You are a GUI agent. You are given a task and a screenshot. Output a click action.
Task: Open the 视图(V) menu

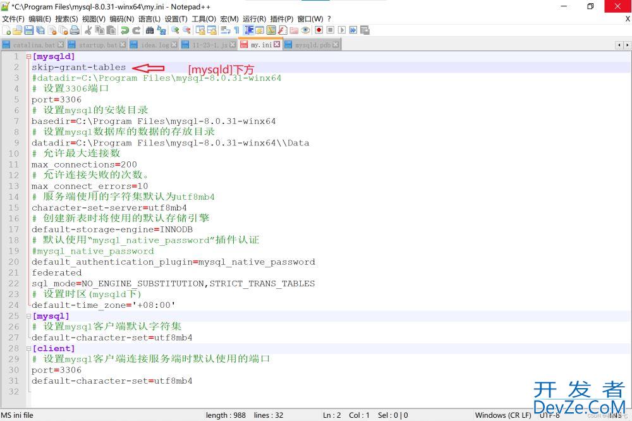[x=94, y=19]
